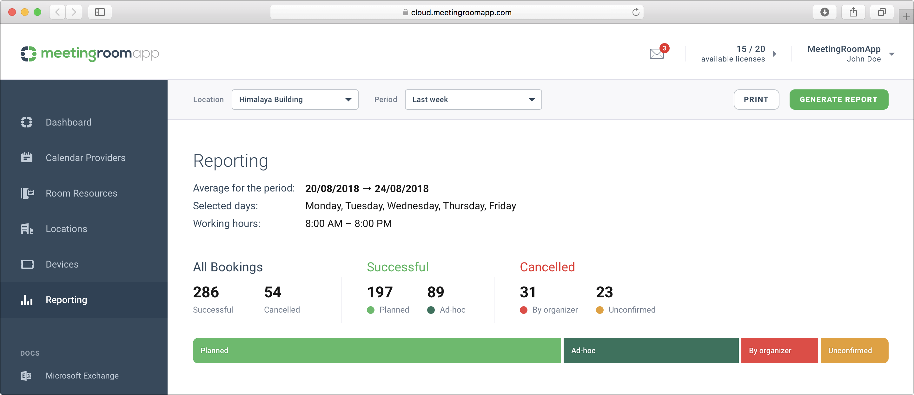The image size is (914, 395).
Task: Reload the page with refresh icon
Action: point(635,12)
